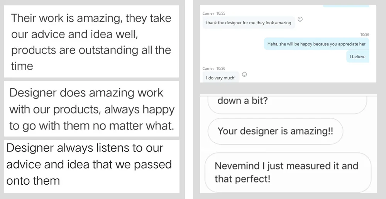
Task: Tap the 'Your designer is amazing!!' bubble
Action: [275, 131]
